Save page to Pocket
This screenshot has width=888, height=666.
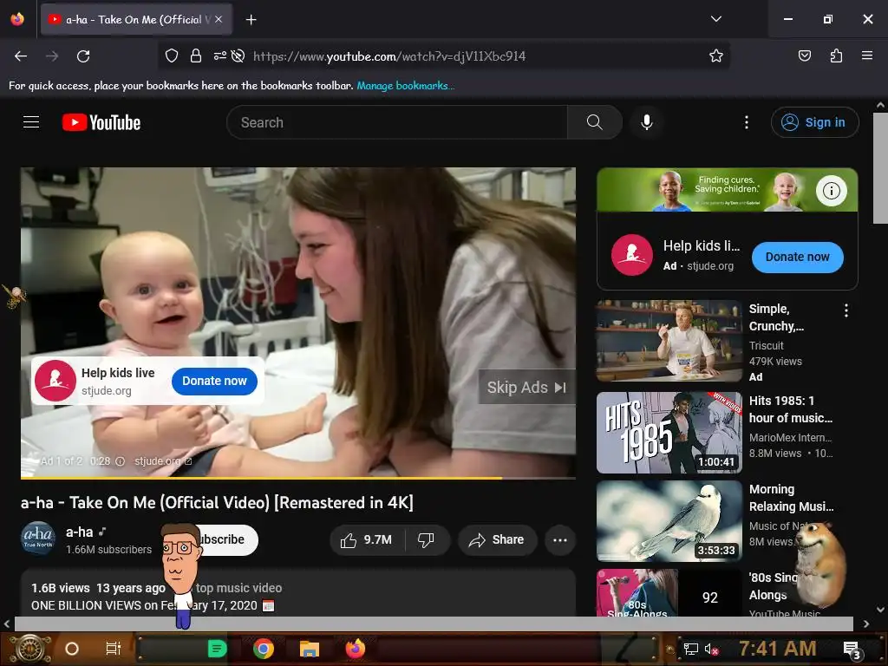[804, 55]
